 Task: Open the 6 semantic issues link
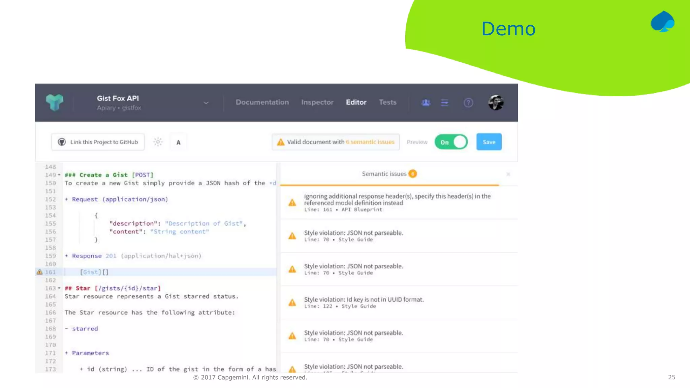click(x=370, y=142)
